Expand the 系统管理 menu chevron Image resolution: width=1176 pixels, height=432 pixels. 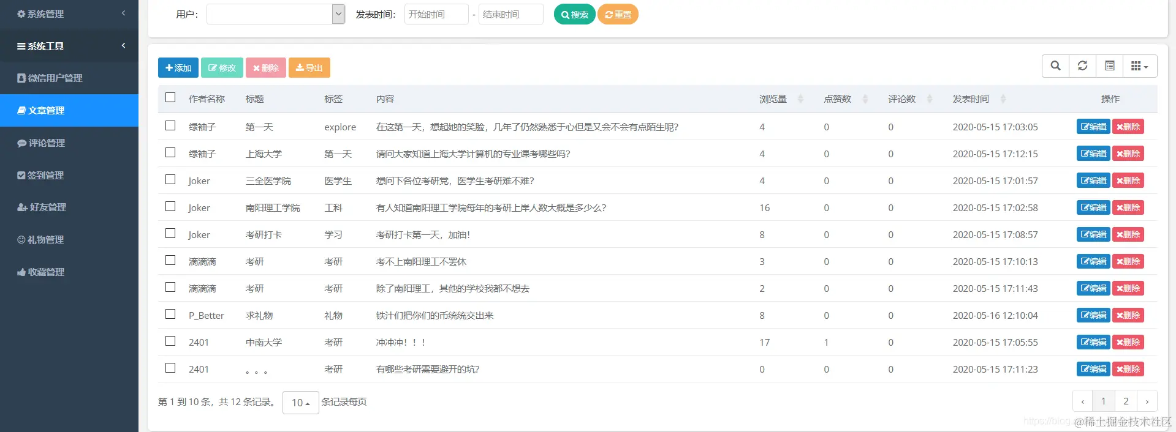pos(123,13)
